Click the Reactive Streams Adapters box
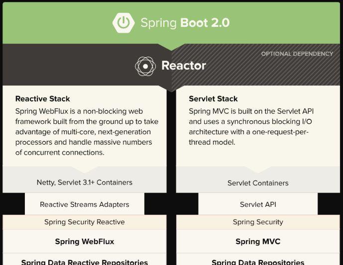 click(x=85, y=204)
